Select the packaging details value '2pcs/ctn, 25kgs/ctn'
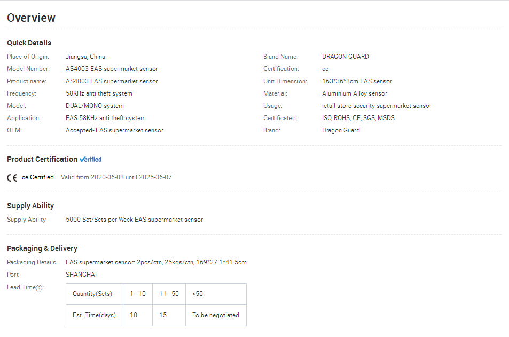Screen dimensions: 509x337 (166, 262)
